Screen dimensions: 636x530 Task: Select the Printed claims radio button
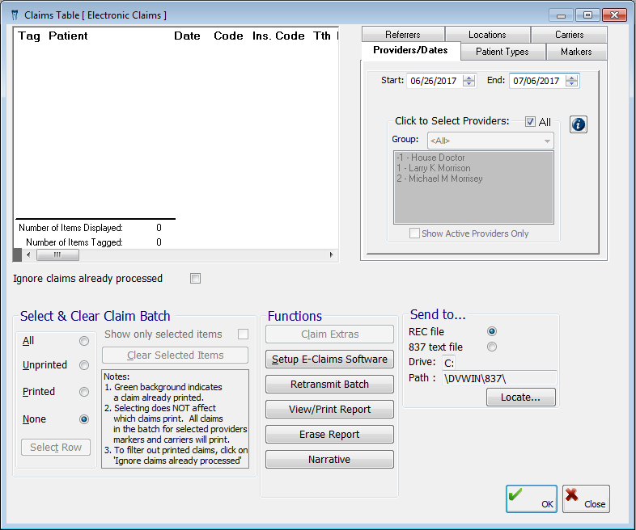click(84, 392)
